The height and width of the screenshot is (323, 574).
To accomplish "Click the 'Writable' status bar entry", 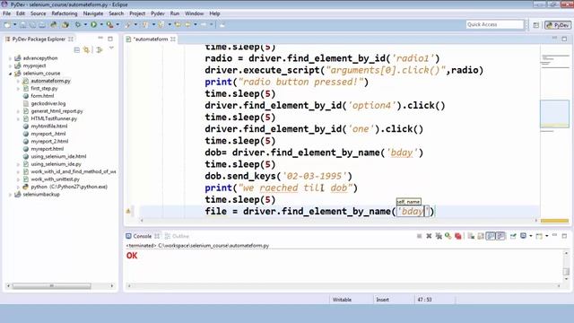I will [x=342, y=300].
